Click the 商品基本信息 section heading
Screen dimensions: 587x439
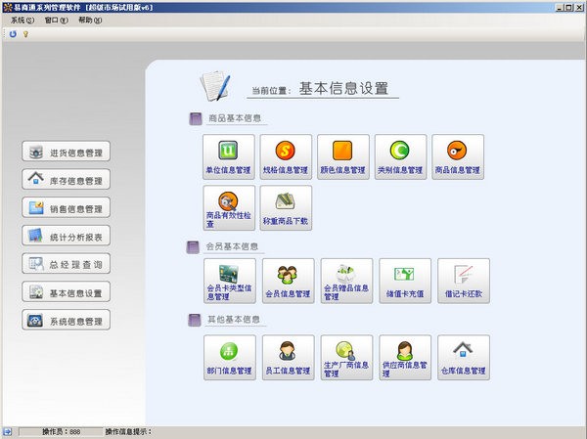pos(235,118)
